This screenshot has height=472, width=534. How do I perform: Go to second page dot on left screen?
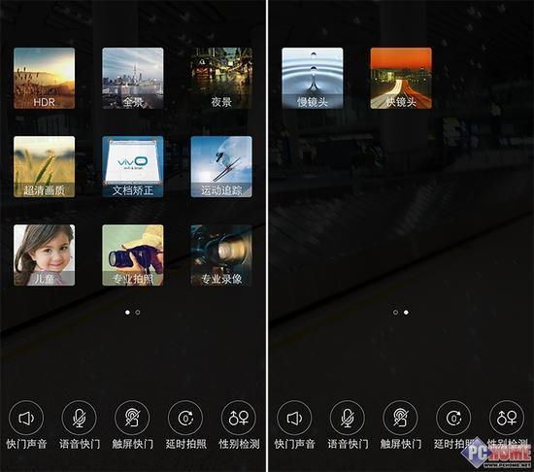coord(138,313)
